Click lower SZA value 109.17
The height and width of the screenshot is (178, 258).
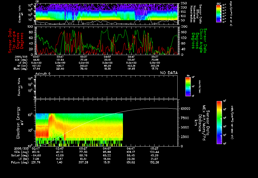pos(131,152)
